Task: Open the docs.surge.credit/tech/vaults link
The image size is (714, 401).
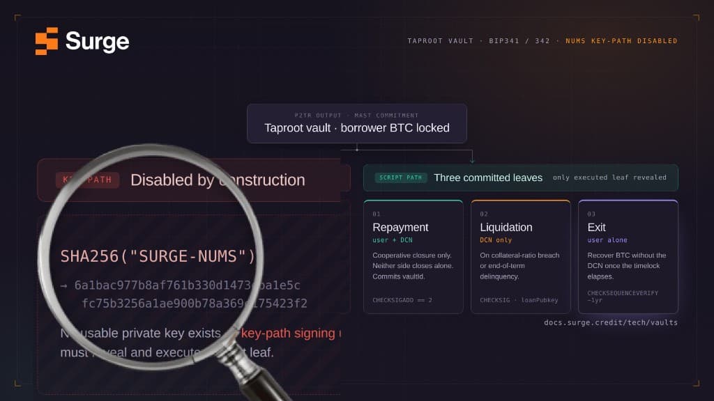Action: pos(611,323)
